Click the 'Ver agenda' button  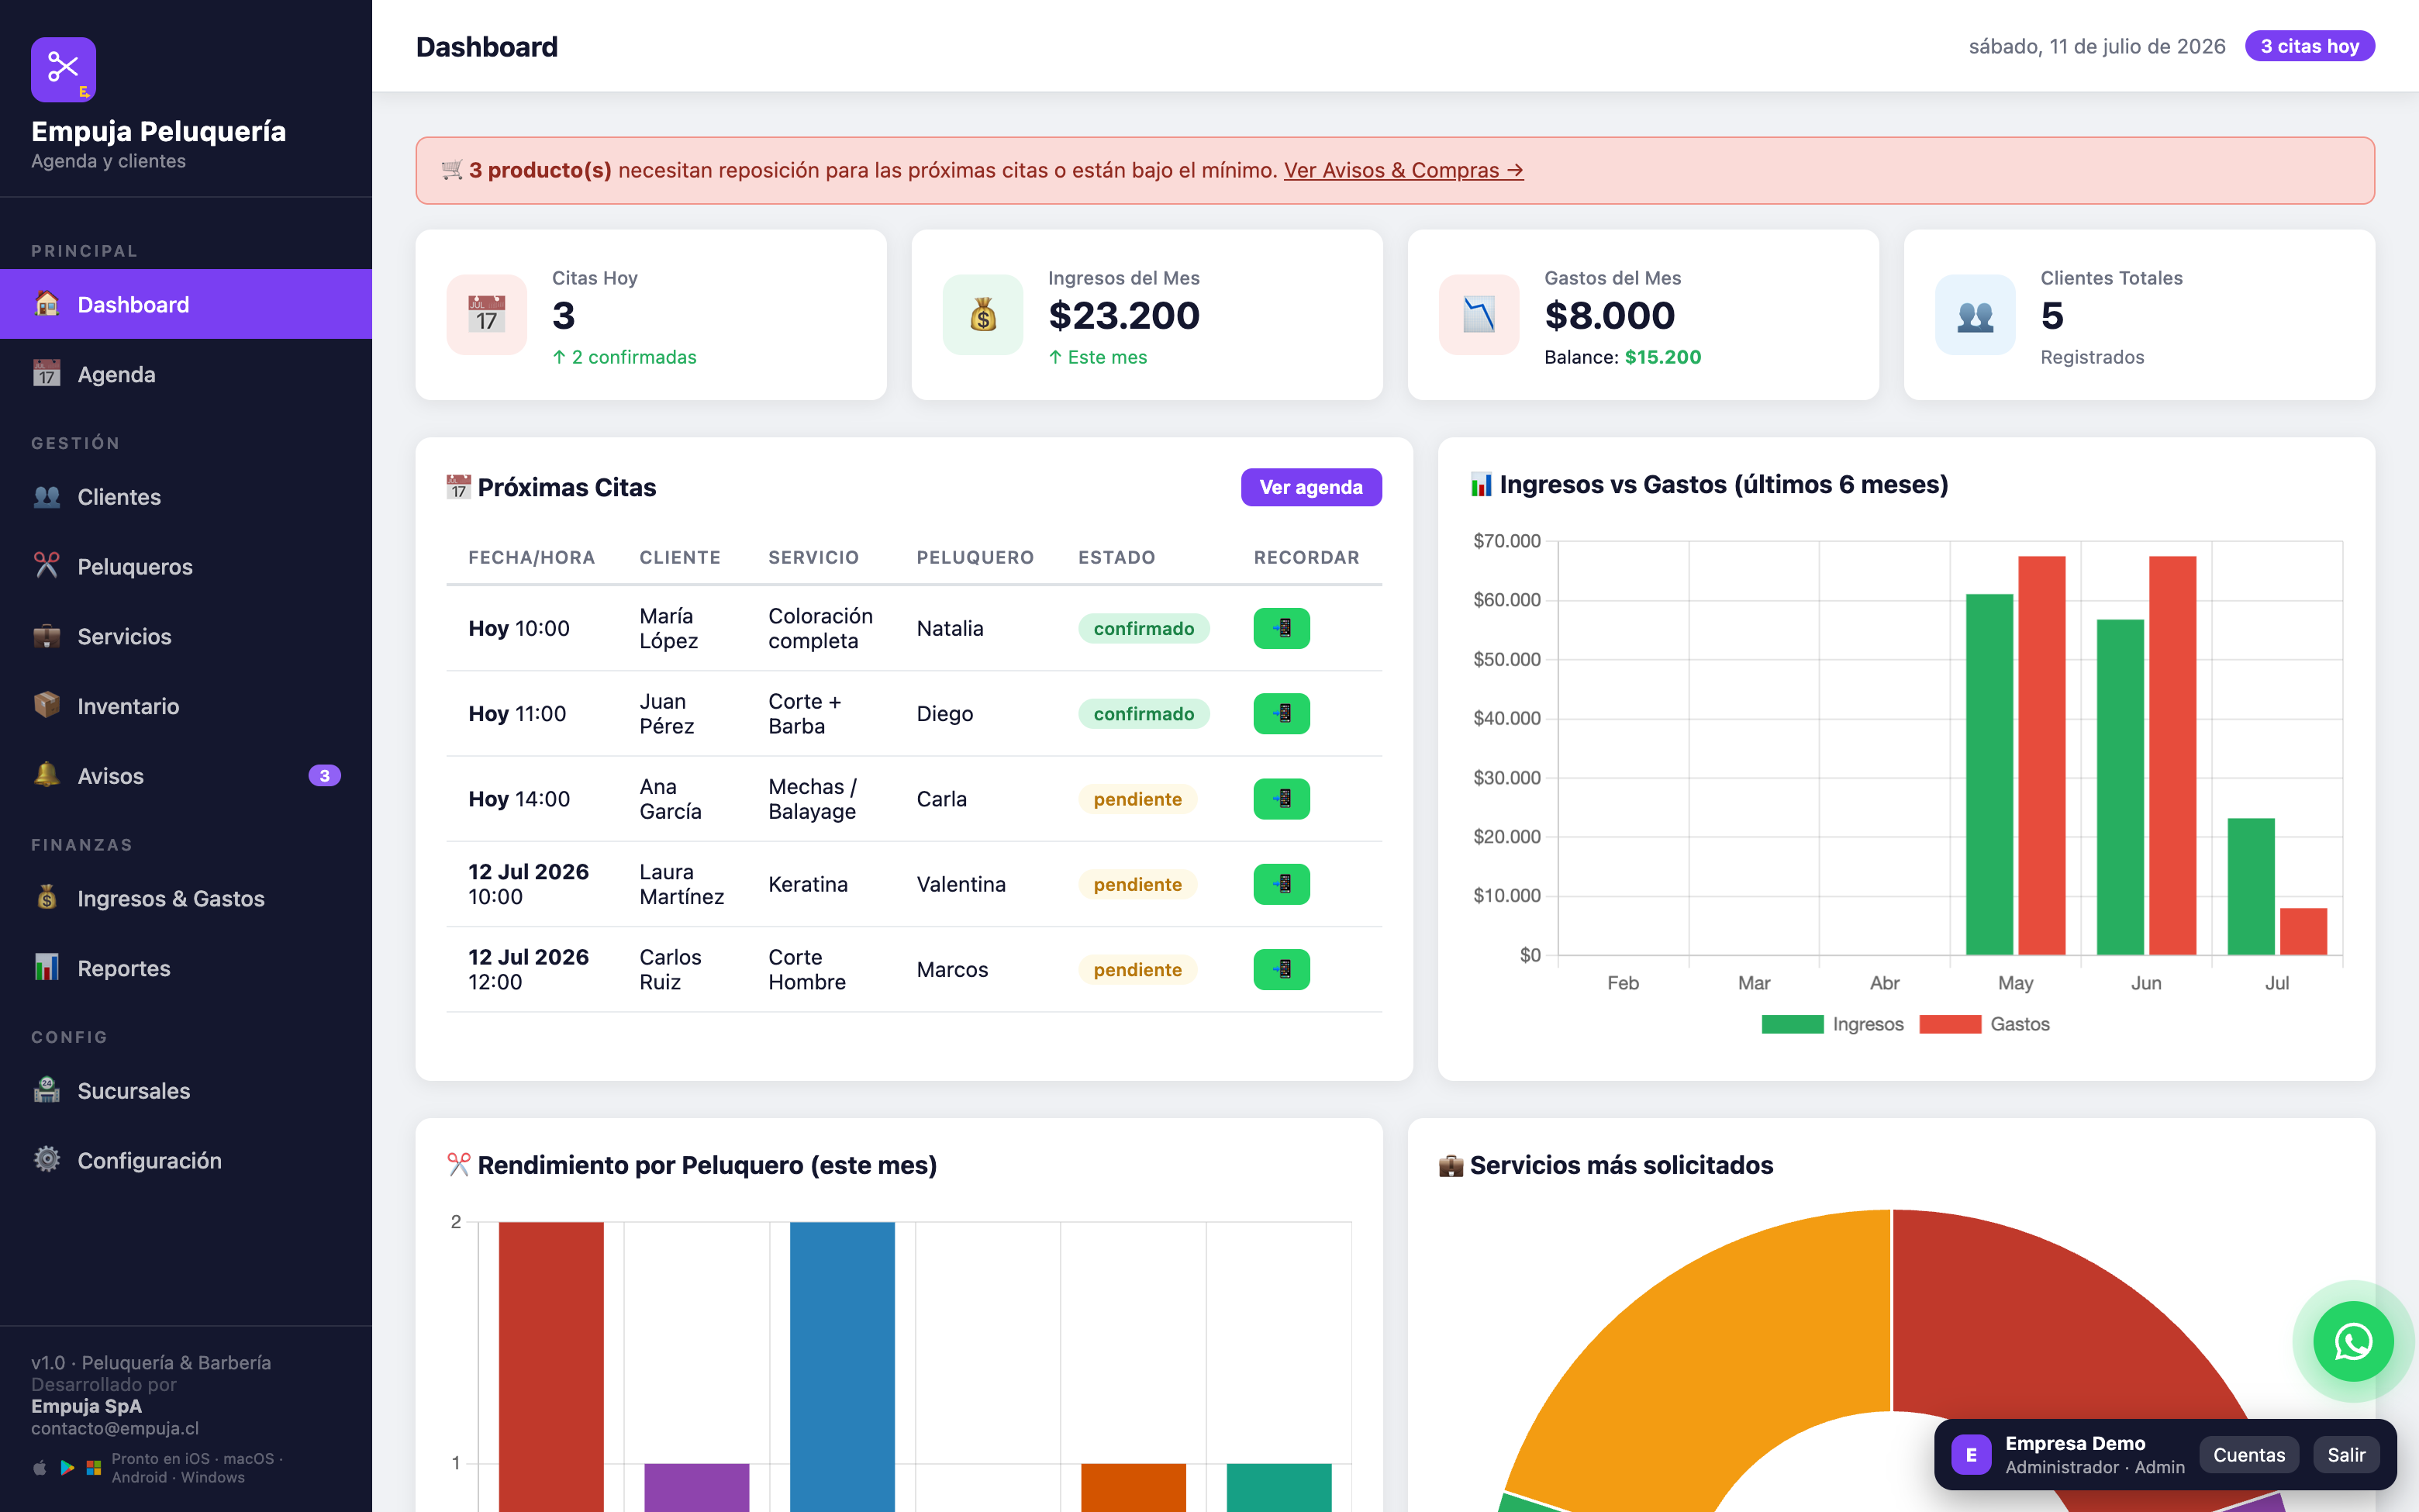click(x=1312, y=487)
